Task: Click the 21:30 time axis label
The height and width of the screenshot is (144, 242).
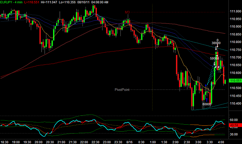Action: pyautogui.click(x=73, y=142)
